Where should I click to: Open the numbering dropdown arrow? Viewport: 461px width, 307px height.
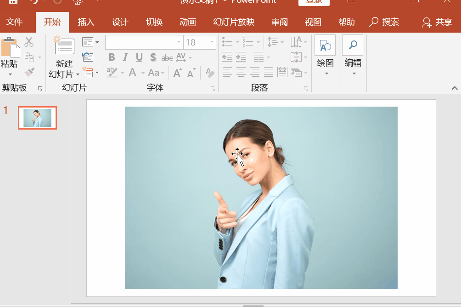click(258, 42)
